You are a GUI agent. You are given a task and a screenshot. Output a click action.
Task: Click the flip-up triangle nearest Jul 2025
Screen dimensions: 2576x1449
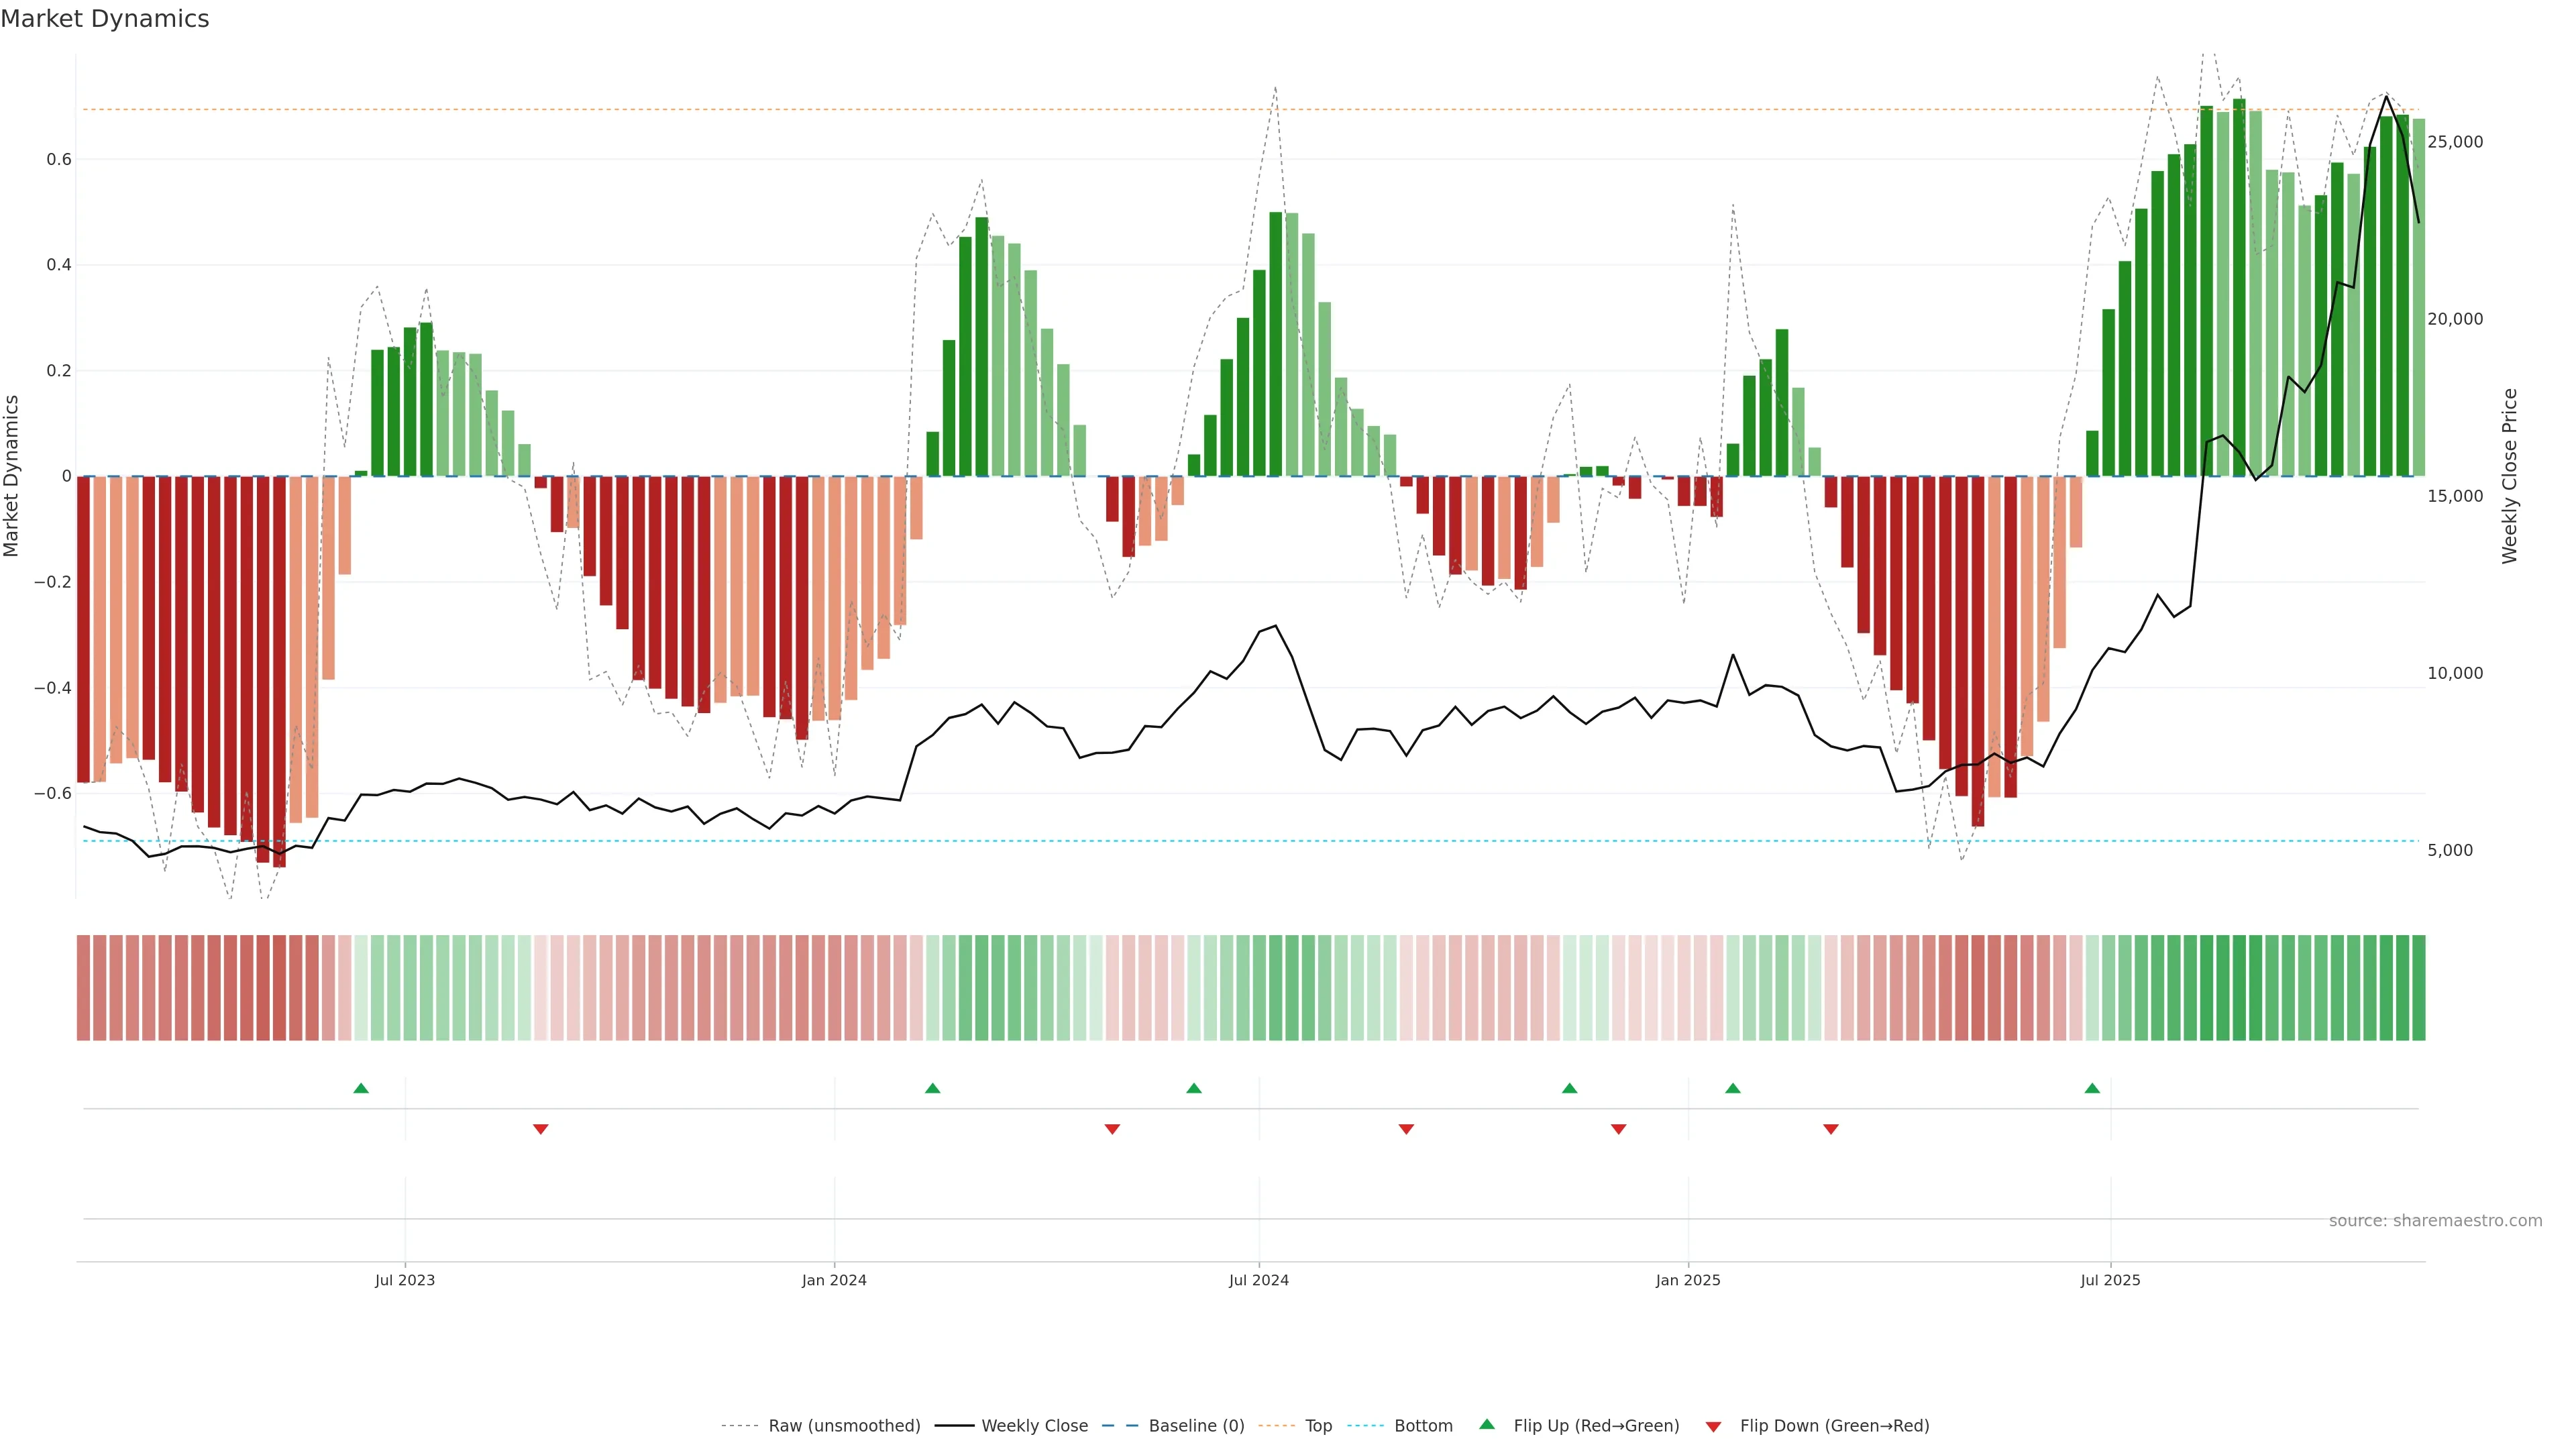(2092, 1088)
